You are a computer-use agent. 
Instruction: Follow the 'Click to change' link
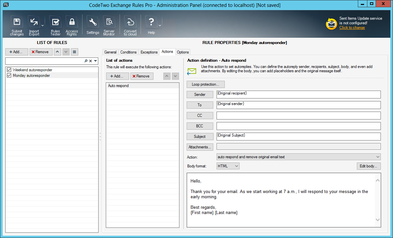tap(352, 28)
